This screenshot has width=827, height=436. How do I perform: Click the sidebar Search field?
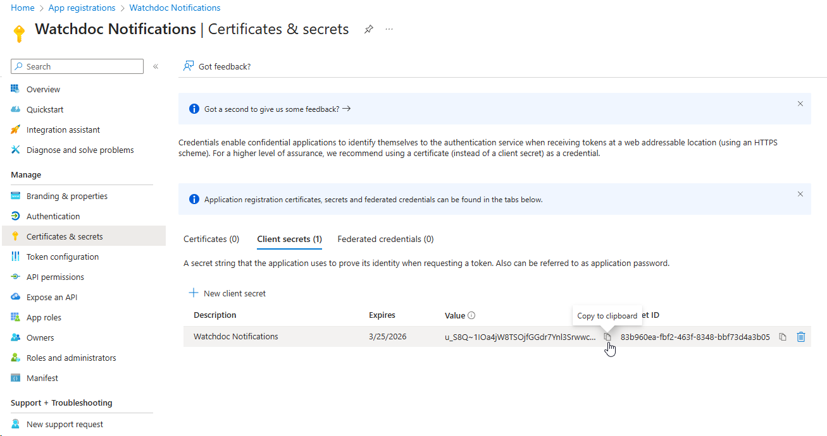click(x=77, y=66)
